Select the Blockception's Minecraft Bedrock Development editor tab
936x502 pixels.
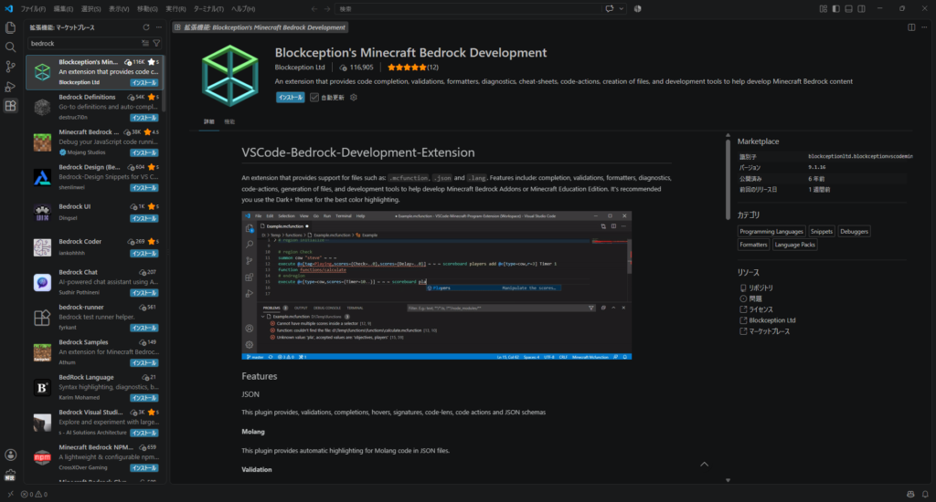(261, 27)
